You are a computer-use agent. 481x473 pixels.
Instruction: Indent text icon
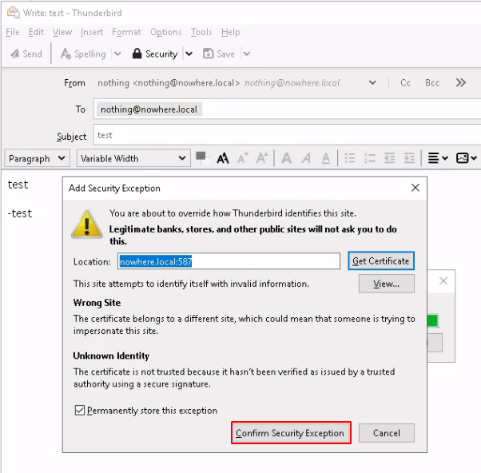pyautogui.click(x=409, y=158)
